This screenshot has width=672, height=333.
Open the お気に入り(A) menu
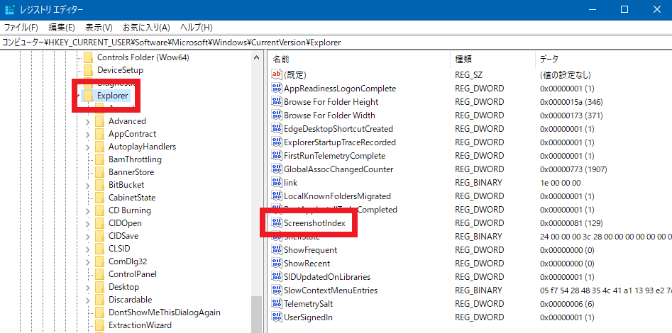145,28
